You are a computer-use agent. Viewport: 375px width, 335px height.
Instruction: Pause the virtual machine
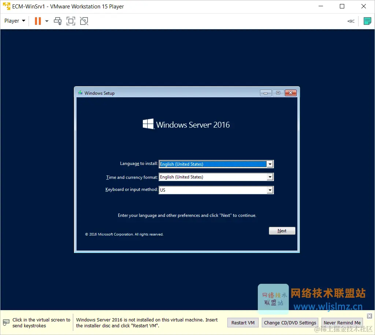38,21
